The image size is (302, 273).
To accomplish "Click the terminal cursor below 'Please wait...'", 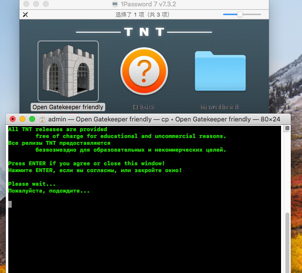I will point(10,204).
